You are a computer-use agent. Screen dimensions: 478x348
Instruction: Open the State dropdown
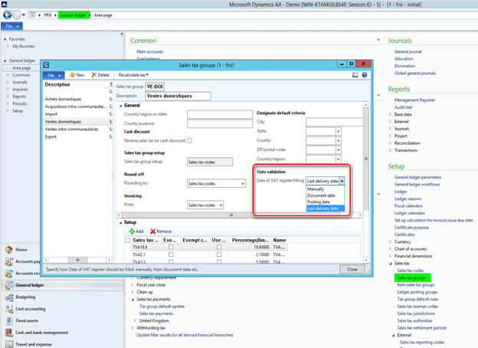338,131
